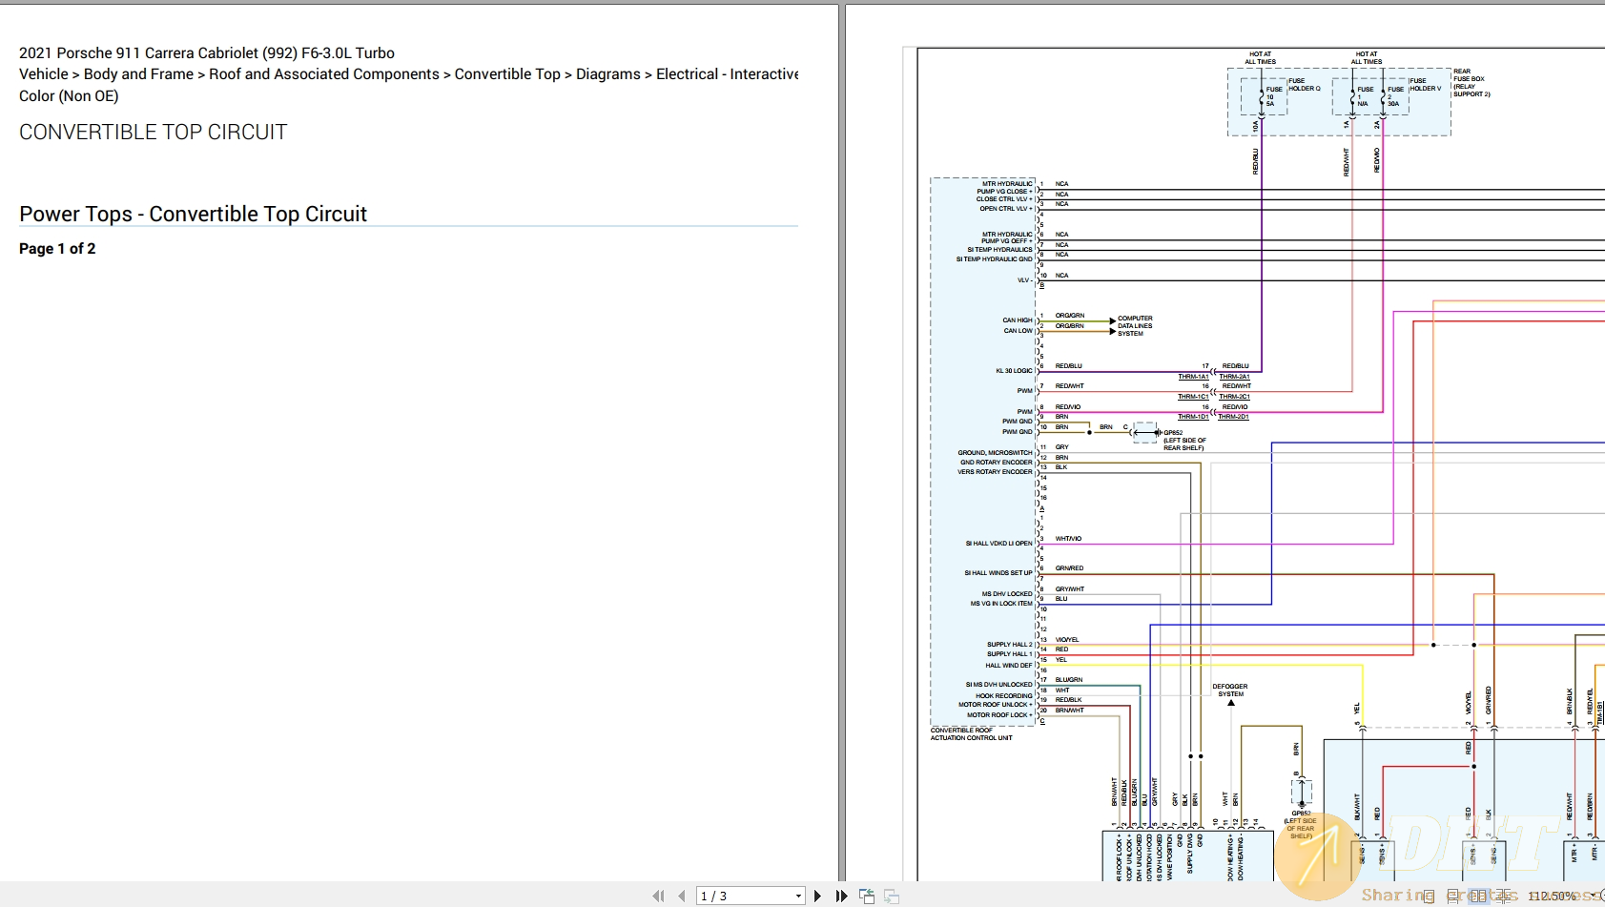The height and width of the screenshot is (907, 1605).
Task: Click the 'Page 1 of 2' label
Action: click(x=57, y=249)
